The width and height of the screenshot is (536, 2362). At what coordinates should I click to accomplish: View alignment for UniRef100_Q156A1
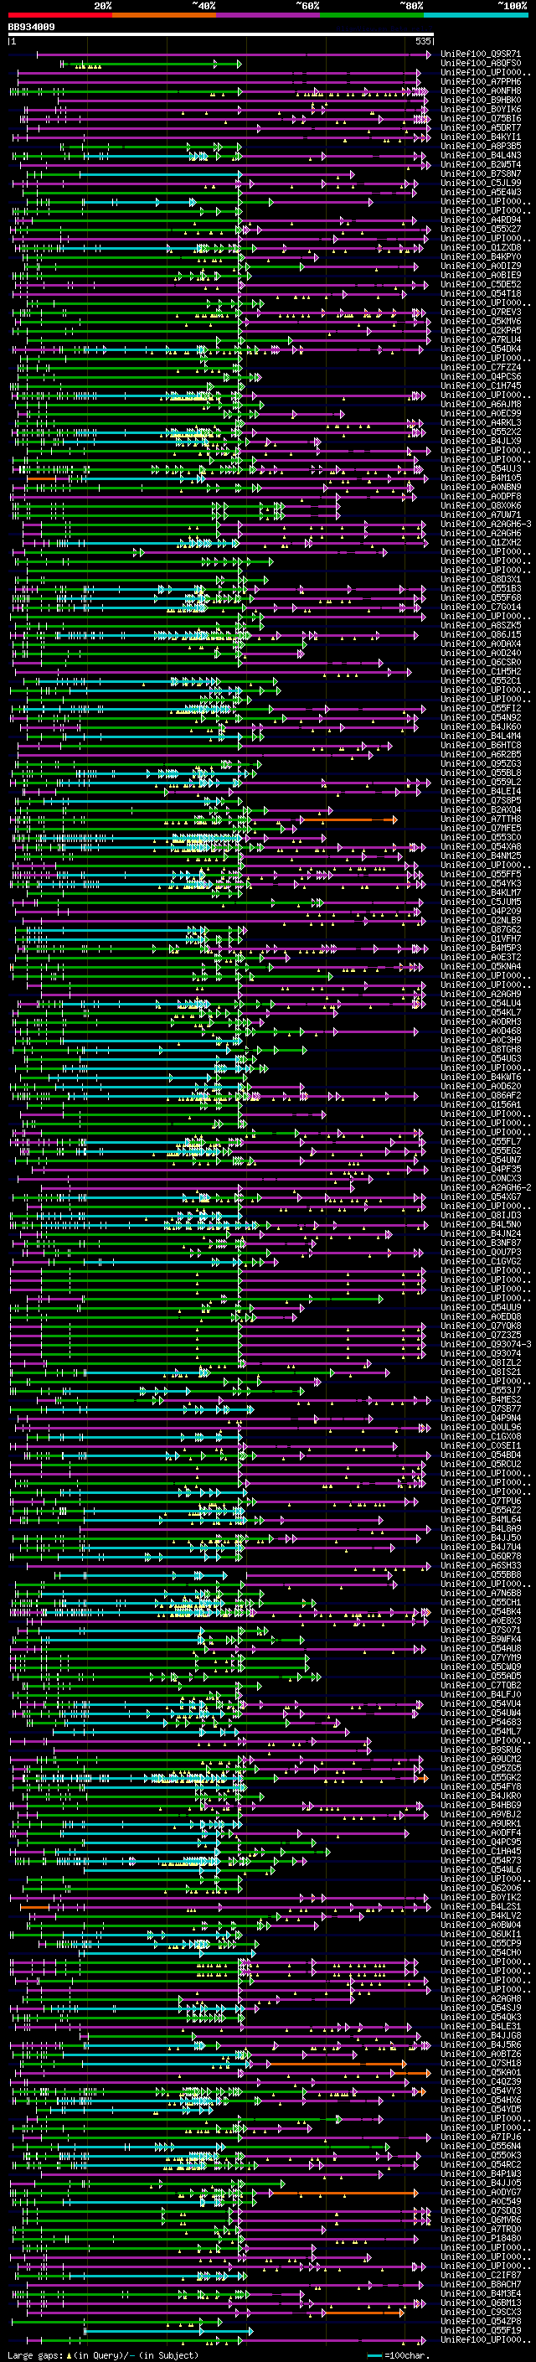point(481,1105)
